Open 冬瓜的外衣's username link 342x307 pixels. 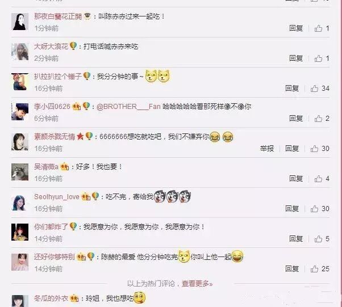point(51,298)
